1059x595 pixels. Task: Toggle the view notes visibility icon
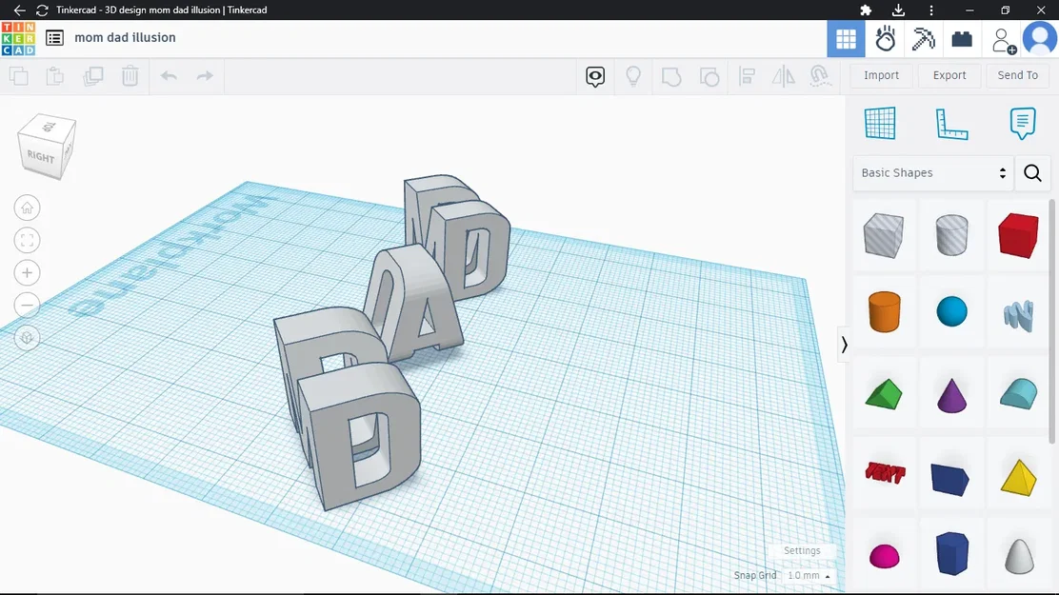pos(595,76)
